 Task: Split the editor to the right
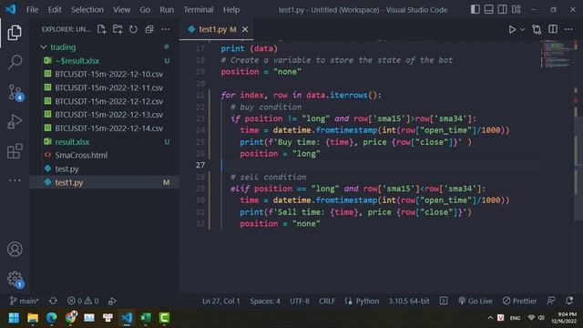553,29
